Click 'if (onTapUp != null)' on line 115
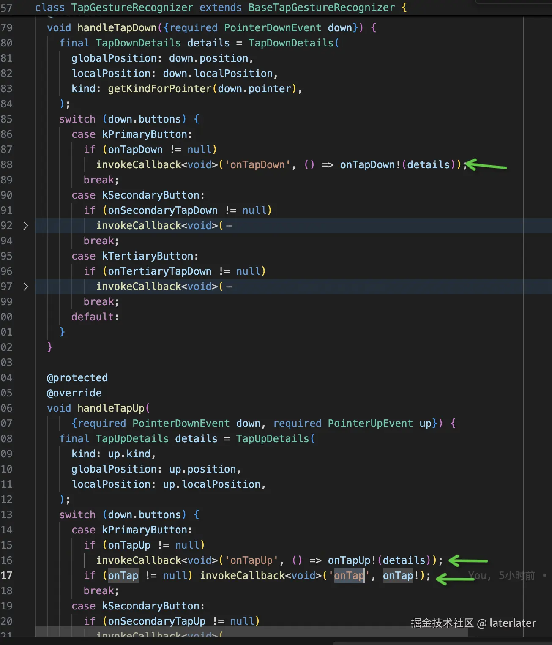 click(144, 545)
